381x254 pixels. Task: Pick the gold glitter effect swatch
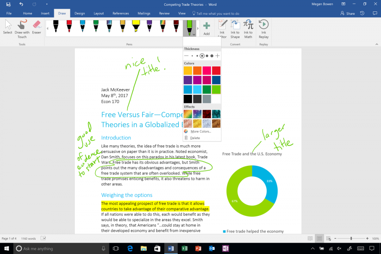coord(197,123)
